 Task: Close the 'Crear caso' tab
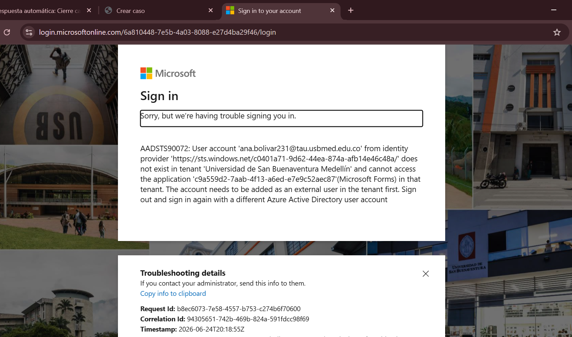coord(211,11)
